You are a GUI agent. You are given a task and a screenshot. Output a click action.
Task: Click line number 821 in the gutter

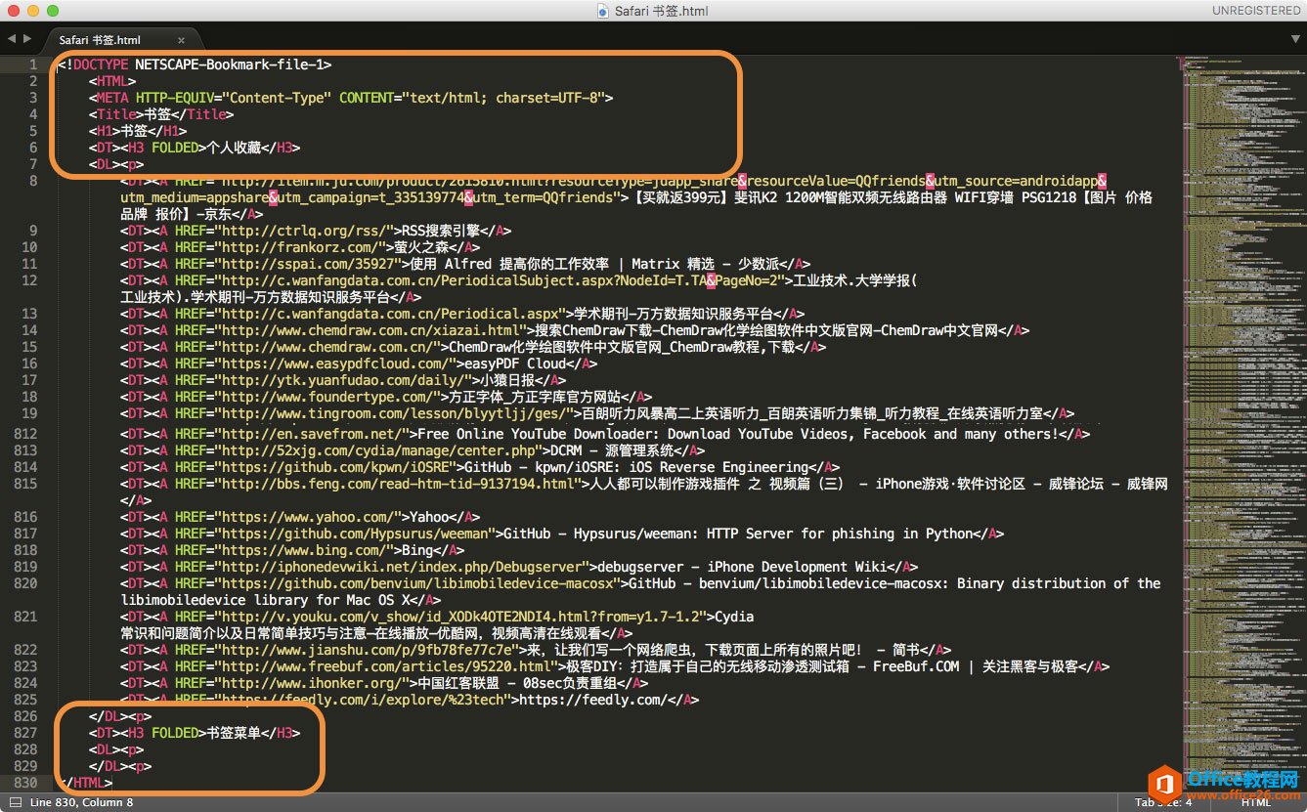click(26, 617)
